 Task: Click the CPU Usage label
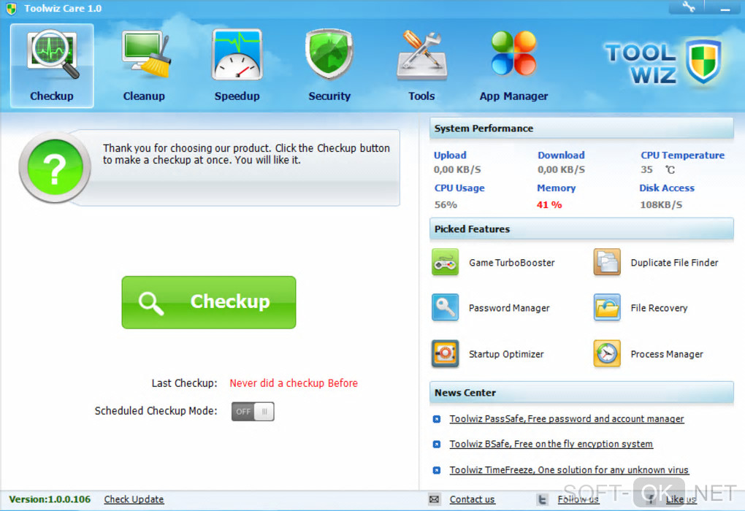[459, 188]
